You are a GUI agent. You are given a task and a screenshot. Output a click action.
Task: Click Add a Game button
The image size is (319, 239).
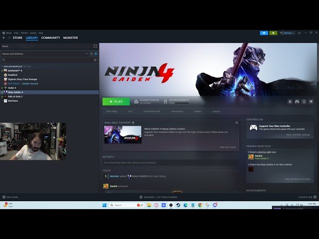pyautogui.click(x=10, y=197)
